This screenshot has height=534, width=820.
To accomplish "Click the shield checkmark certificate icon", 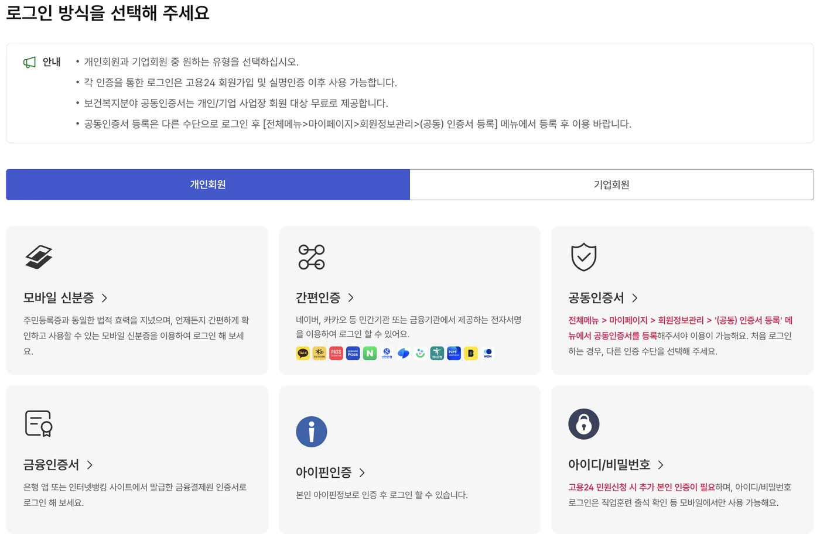I will point(584,257).
